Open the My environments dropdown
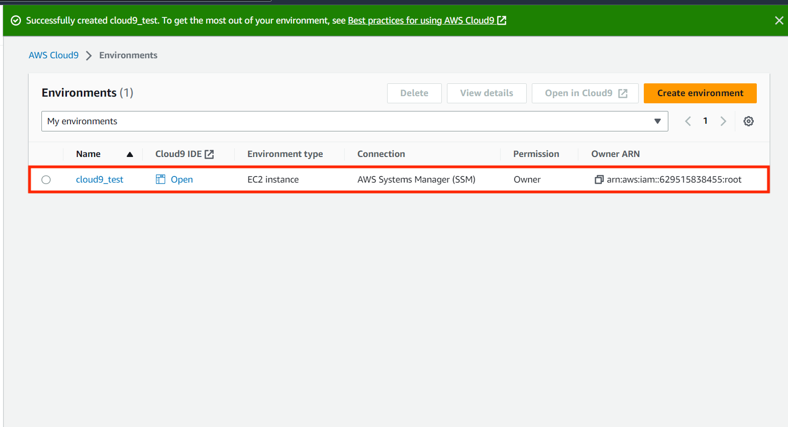The width and height of the screenshot is (788, 427). pyautogui.click(x=354, y=121)
